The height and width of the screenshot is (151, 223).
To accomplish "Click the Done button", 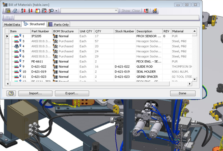I will (x=183, y=93).
